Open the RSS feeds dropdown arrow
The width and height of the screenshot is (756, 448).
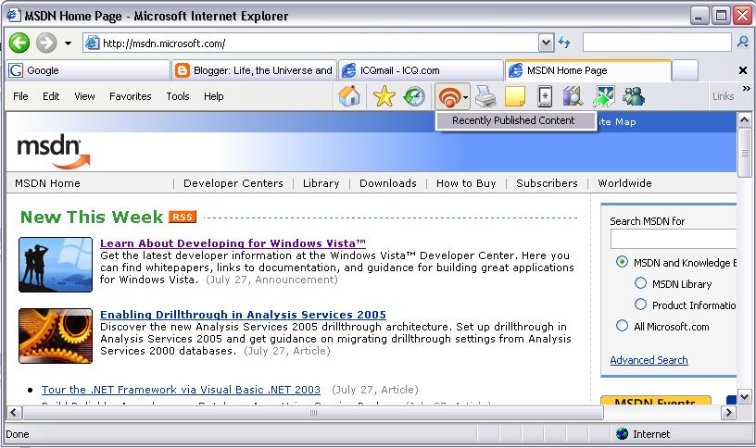[x=466, y=97]
